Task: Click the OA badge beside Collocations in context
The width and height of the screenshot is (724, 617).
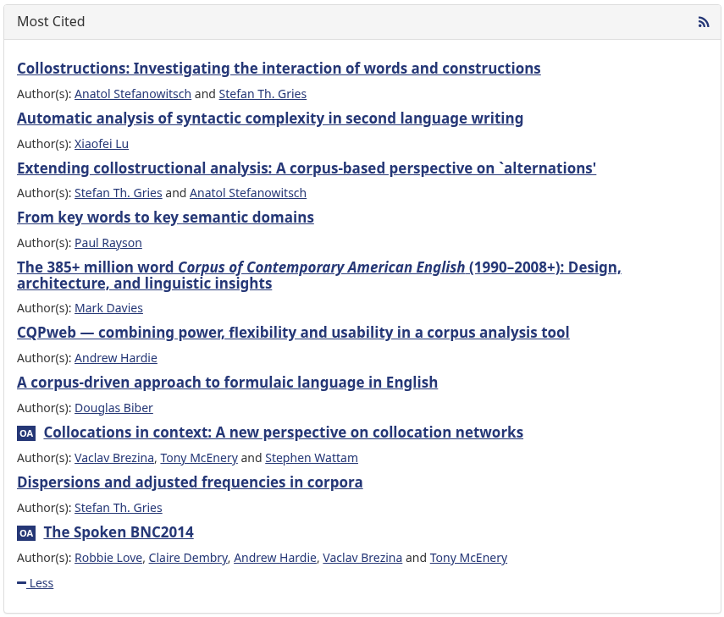Action: click(26, 433)
